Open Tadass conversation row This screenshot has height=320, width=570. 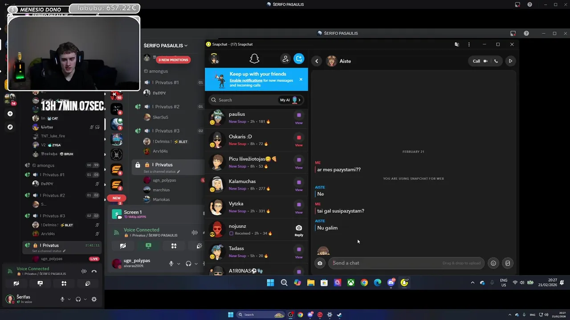pos(256,252)
